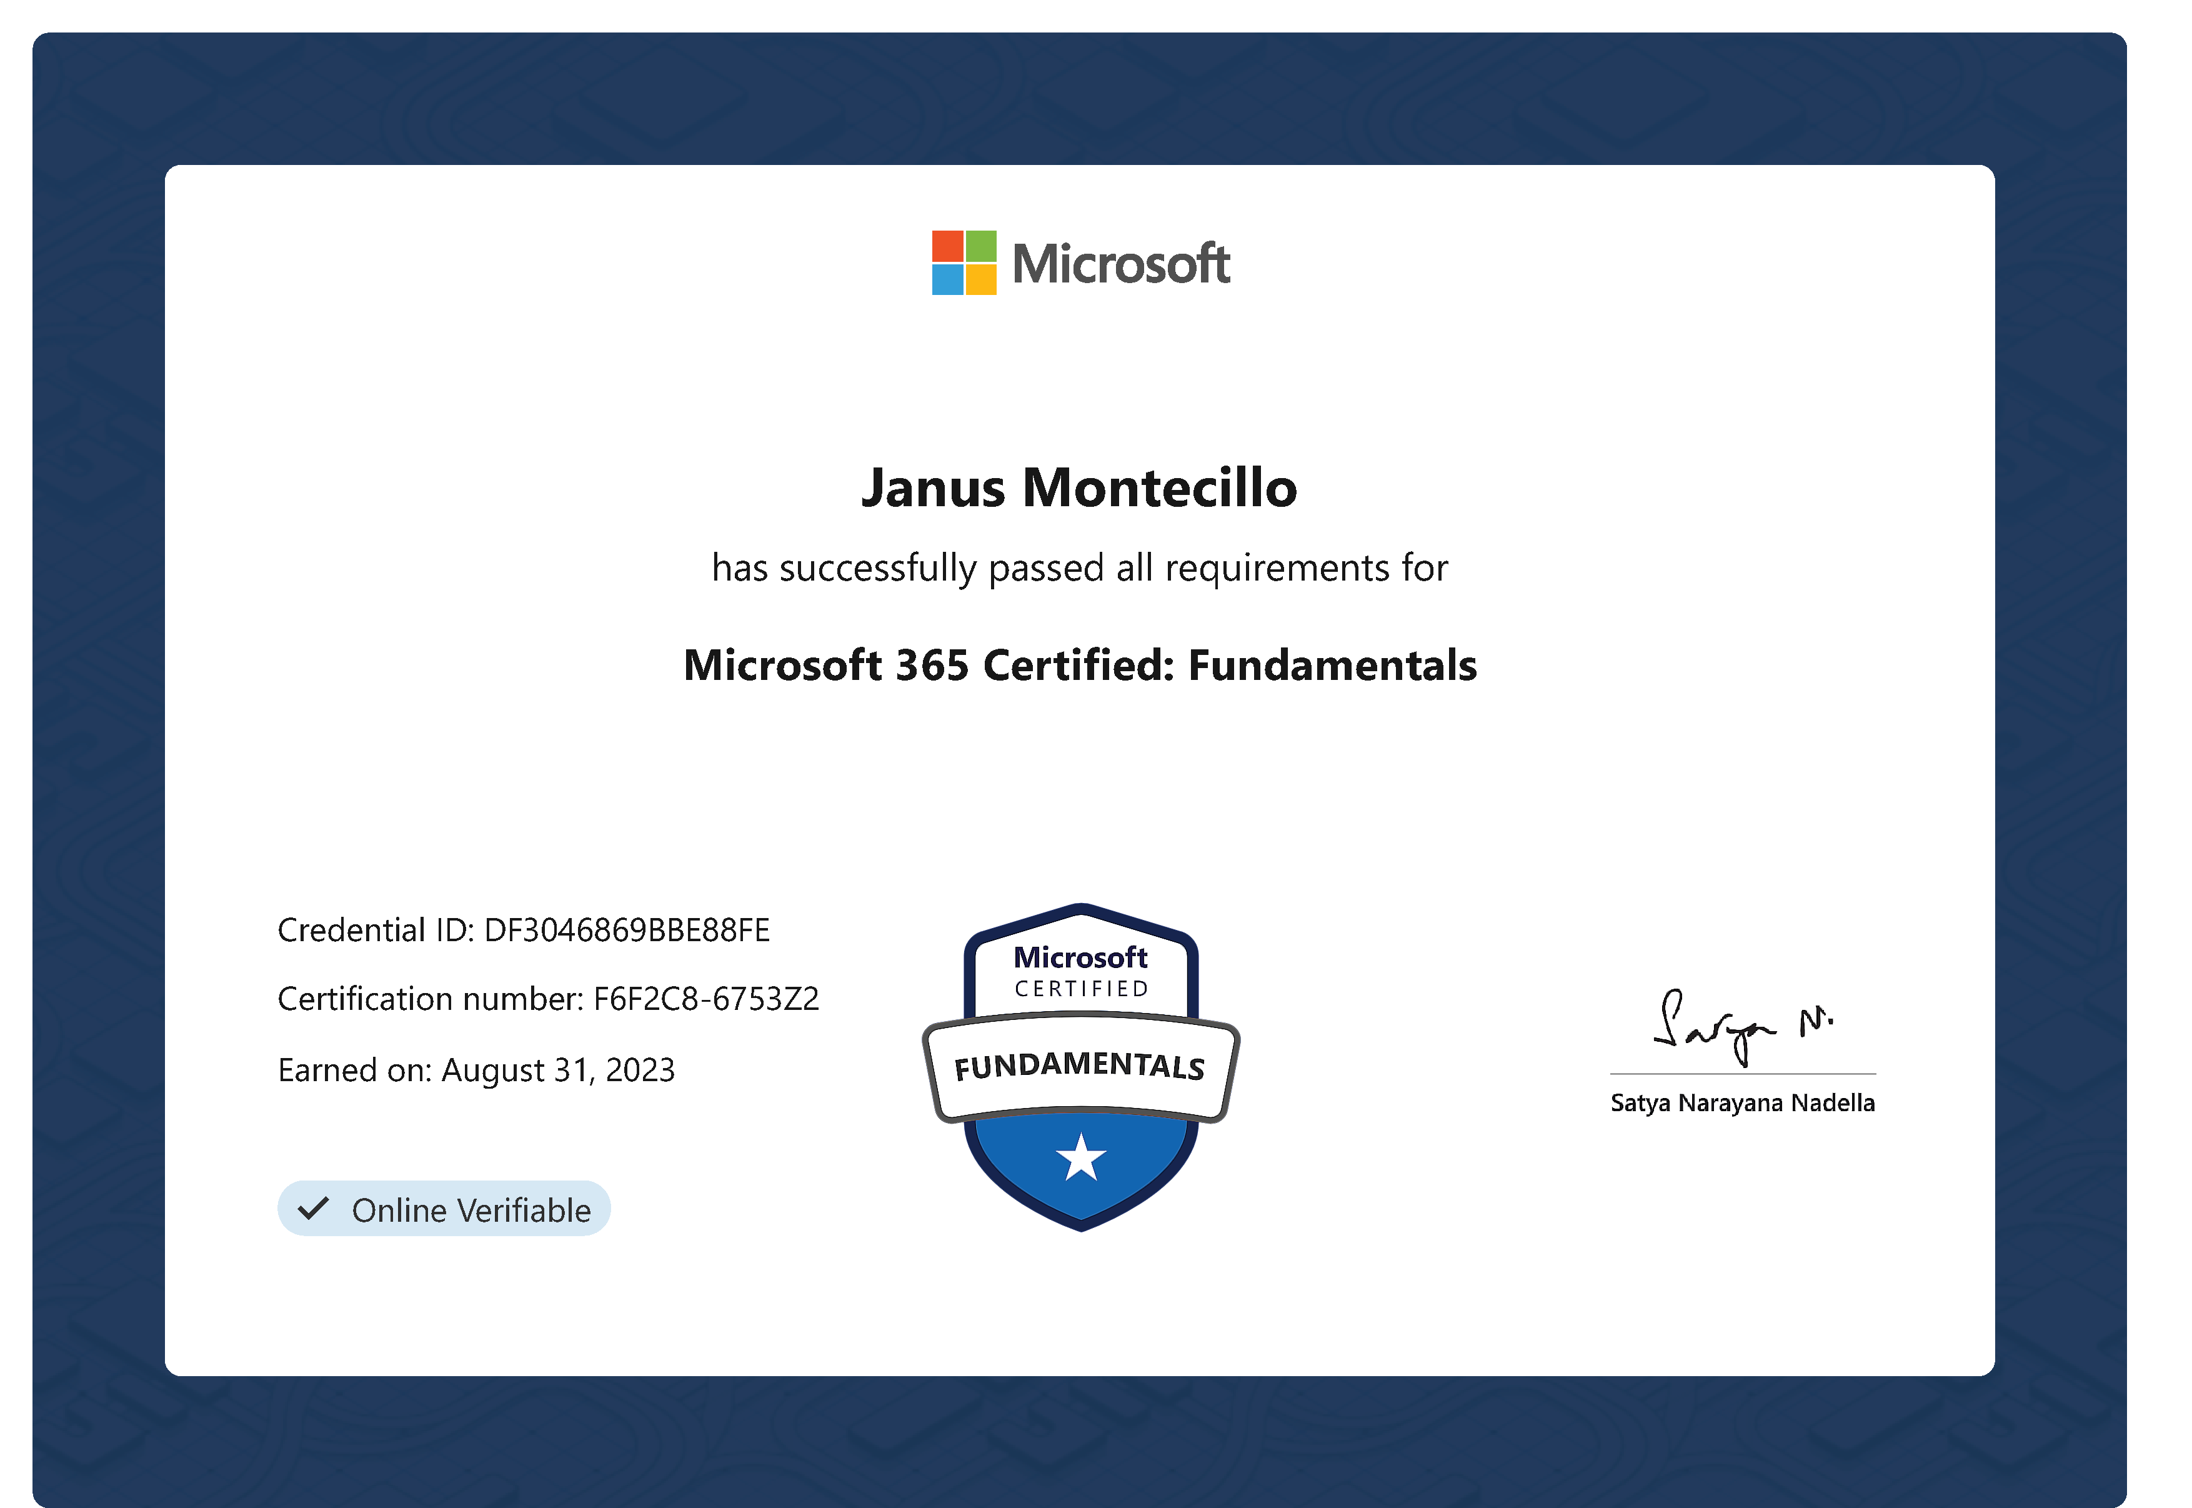Click the yellow square of Microsoft logo
This screenshot has width=2192, height=1508.
pos(981,280)
